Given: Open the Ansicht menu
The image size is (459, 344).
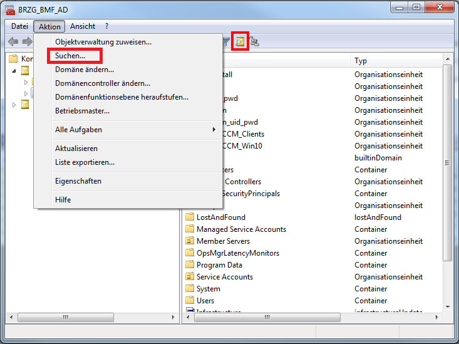Looking at the screenshot, I should pos(83,26).
